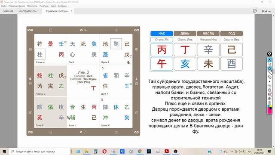Open the Windows Start menu

tap(4, 151)
